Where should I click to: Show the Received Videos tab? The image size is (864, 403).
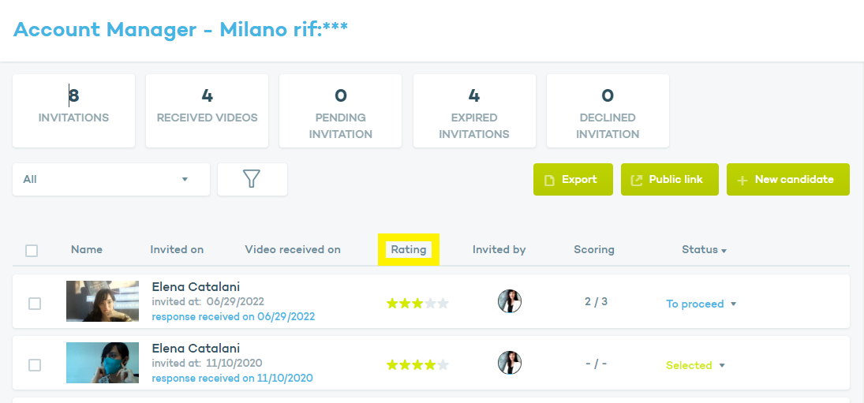coord(207,110)
